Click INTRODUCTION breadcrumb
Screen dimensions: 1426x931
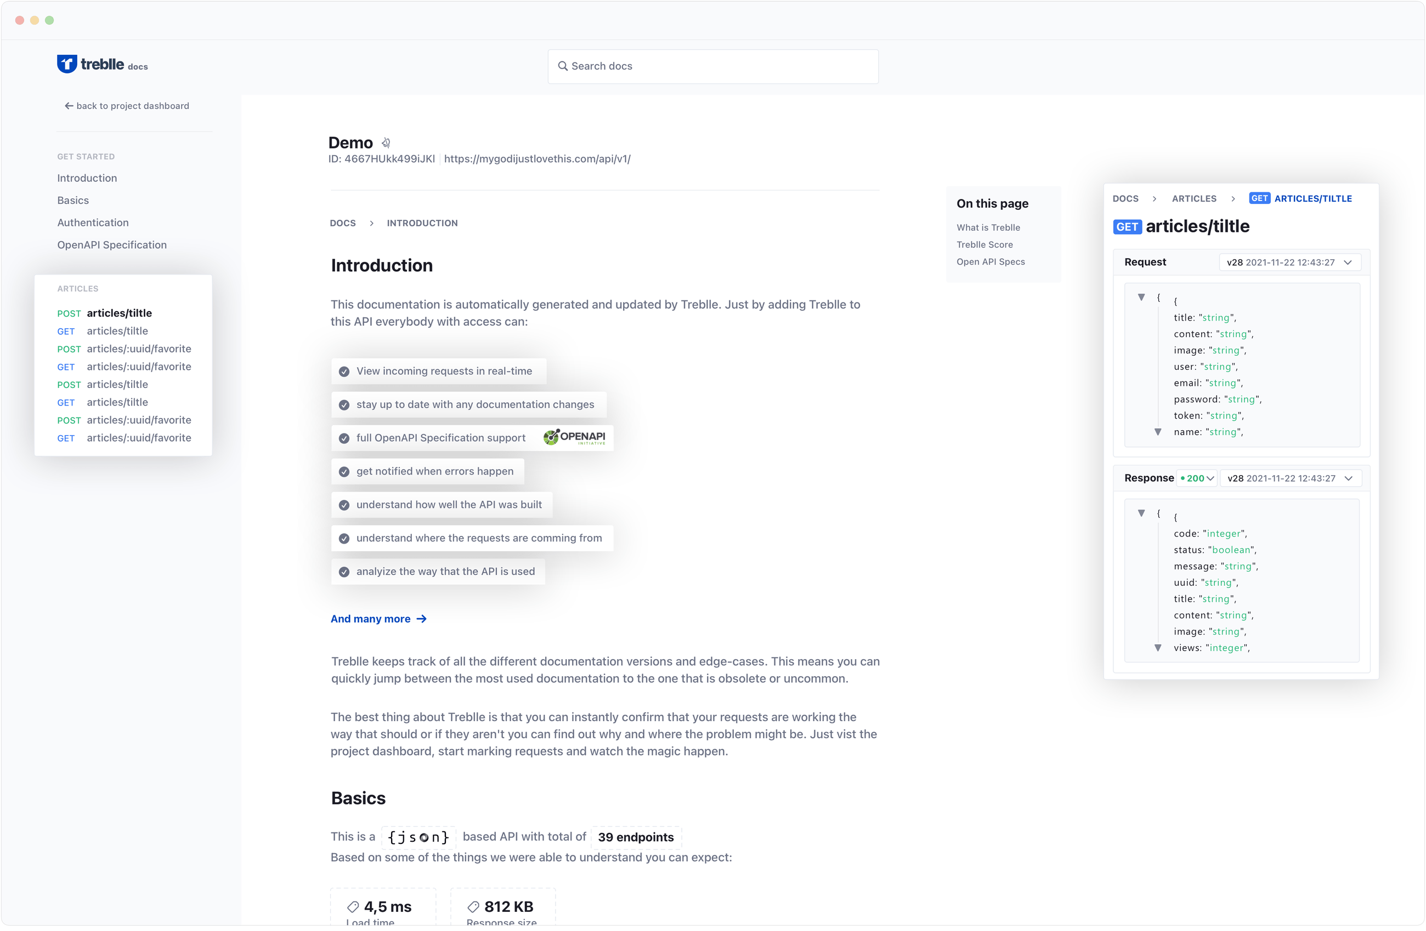pos(422,222)
